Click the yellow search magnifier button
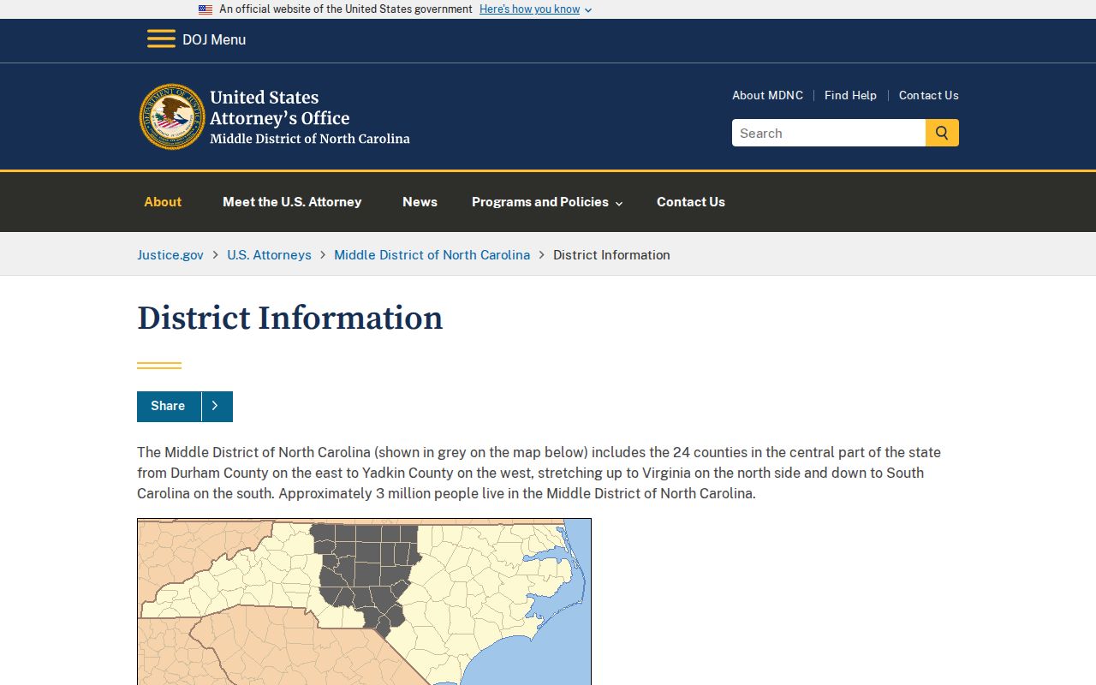The height and width of the screenshot is (685, 1096). click(942, 133)
